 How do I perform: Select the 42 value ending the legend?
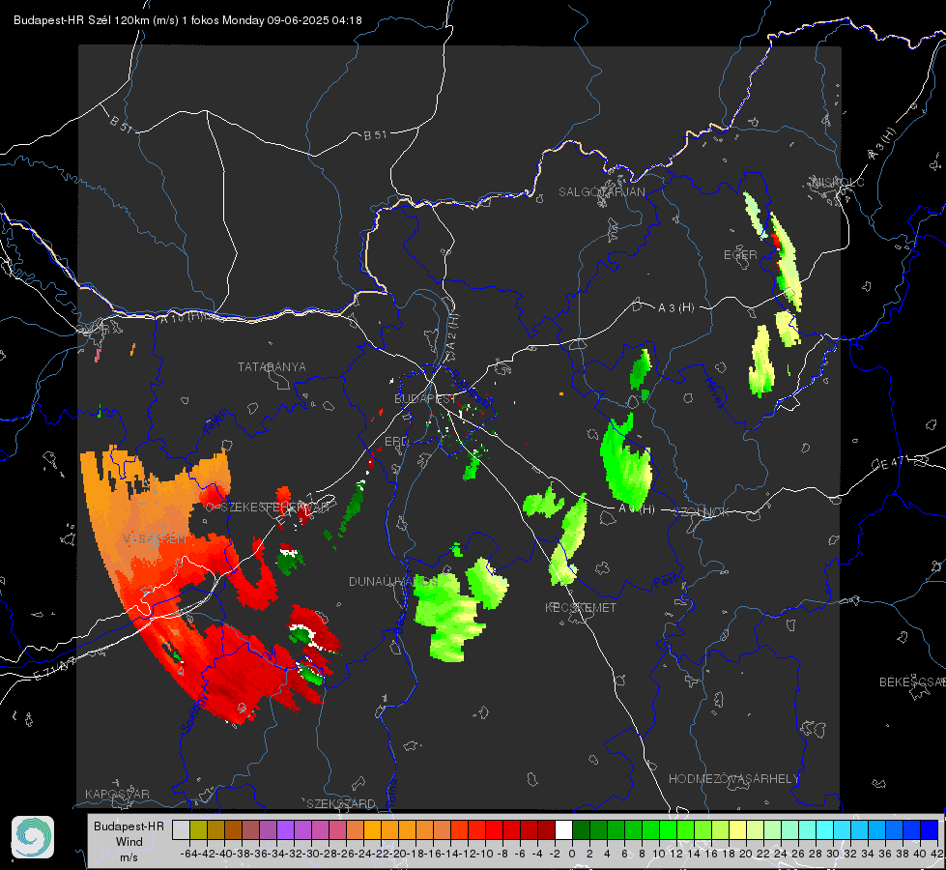(x=937, y=854)
